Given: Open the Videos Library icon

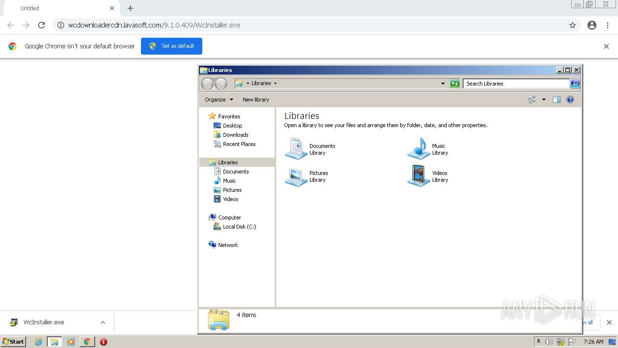Looking at the screenshot, I should pyautogui.click(x=428, y=176).
